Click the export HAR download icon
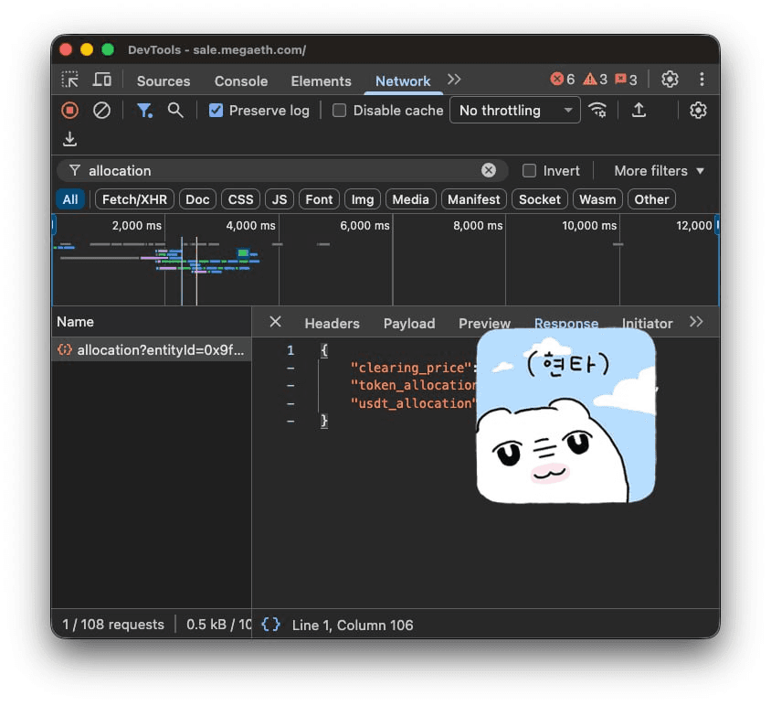Screen dimensions: 771x706 pyautogui.click(x=69, y=139)
